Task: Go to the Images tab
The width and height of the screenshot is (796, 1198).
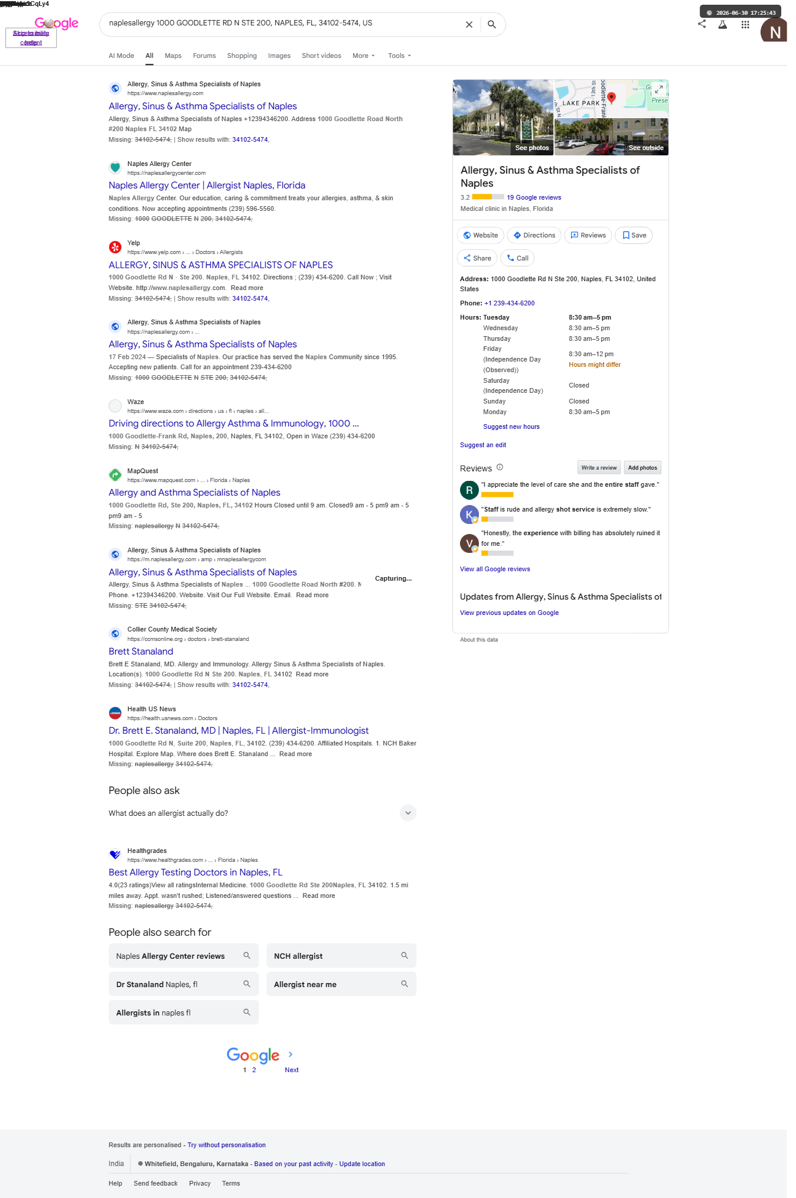Action: 279,56
